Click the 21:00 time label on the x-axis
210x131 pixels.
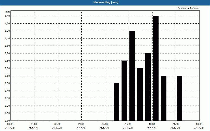175,124
